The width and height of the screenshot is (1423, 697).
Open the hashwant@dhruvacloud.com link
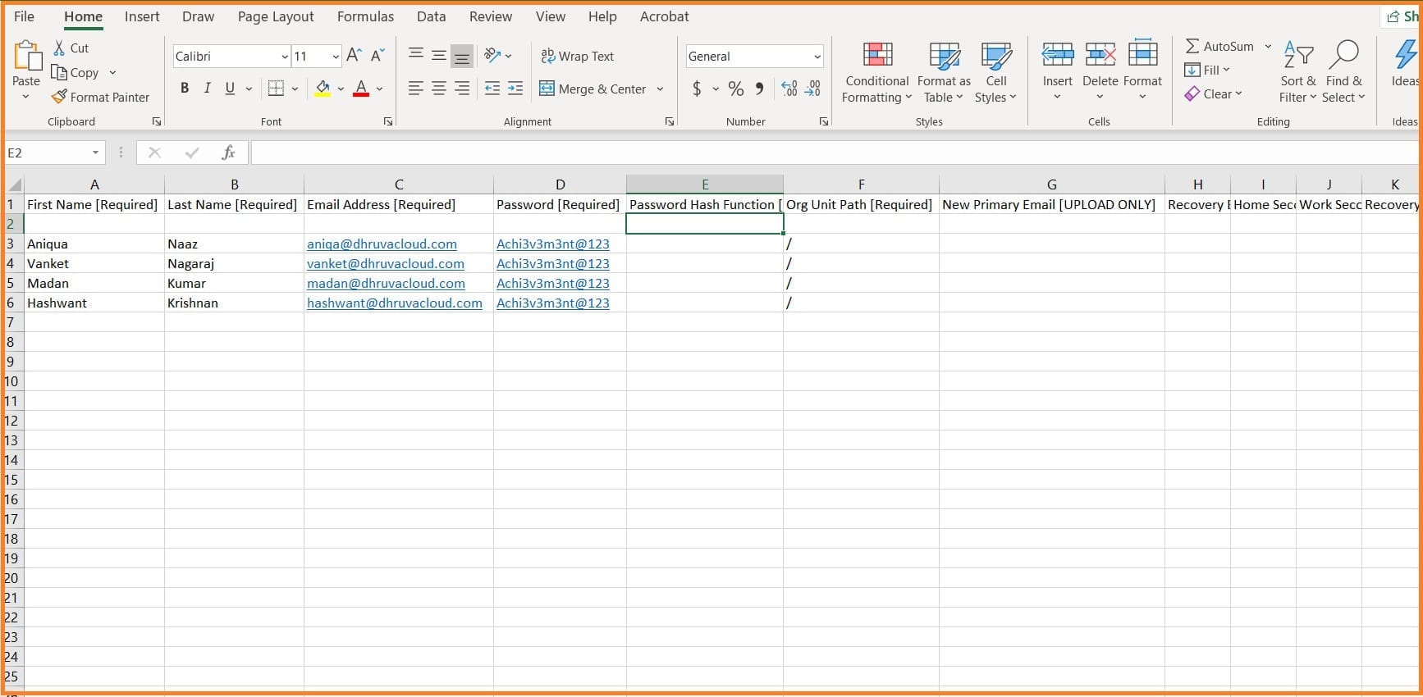coord(394,303)
